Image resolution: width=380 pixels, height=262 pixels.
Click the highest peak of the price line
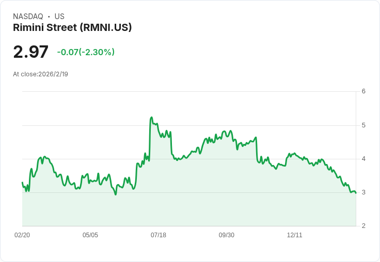[x=151, y=118]
